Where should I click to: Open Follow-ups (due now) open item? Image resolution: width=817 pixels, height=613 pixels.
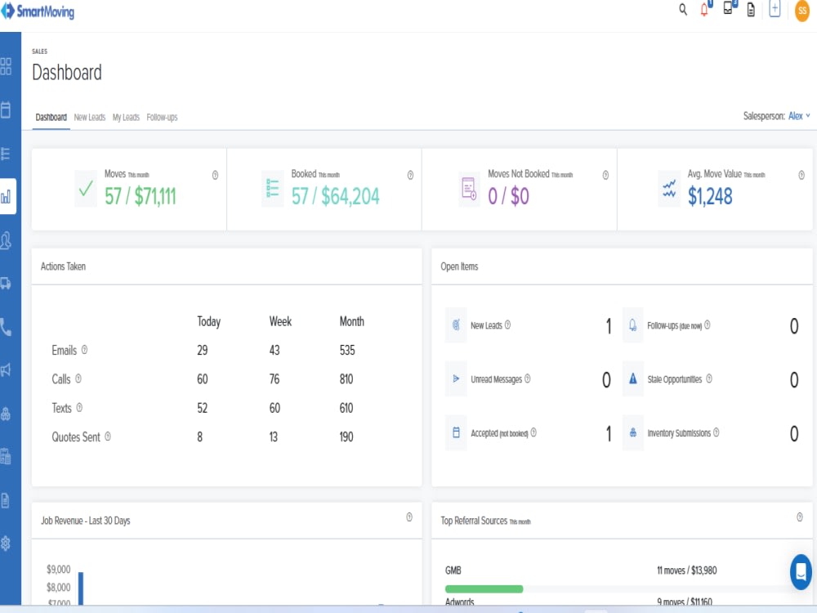point(711,326)
